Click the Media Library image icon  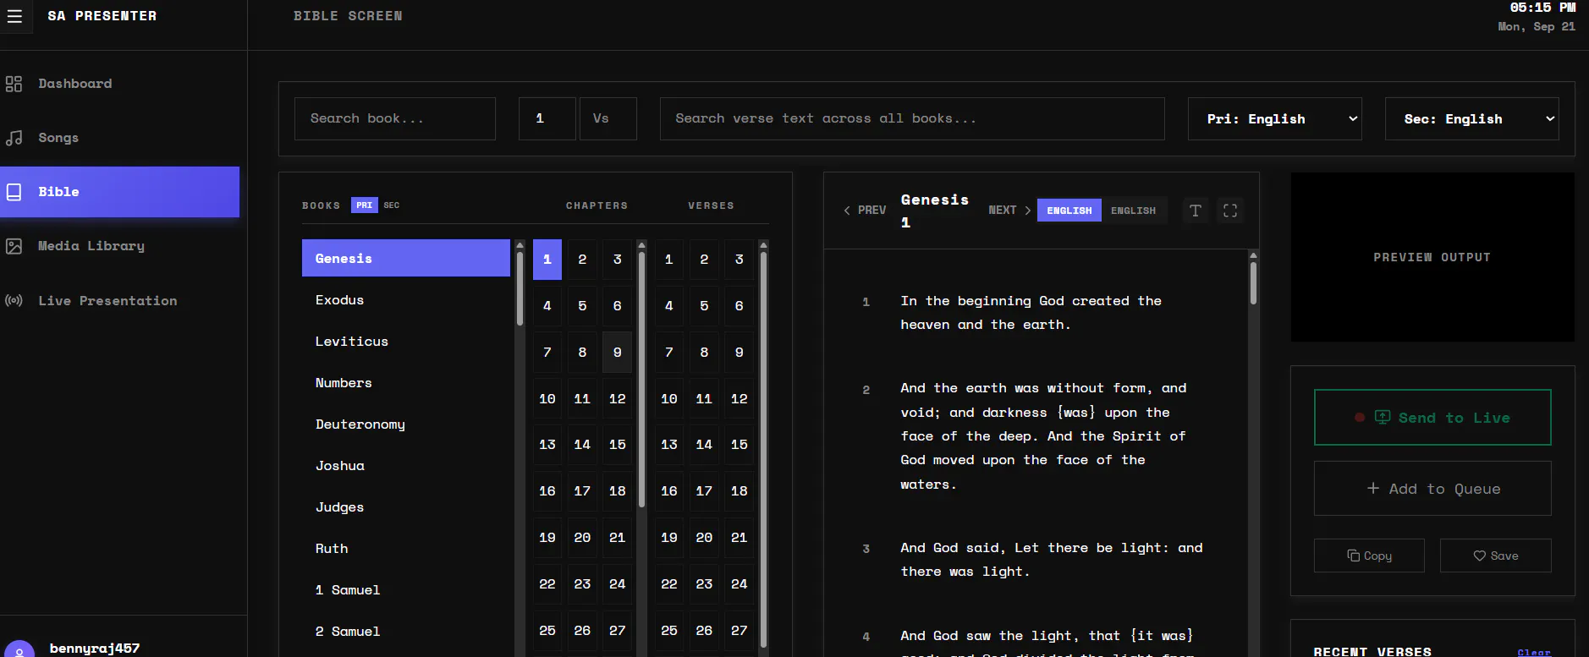(x=14, y=246)
